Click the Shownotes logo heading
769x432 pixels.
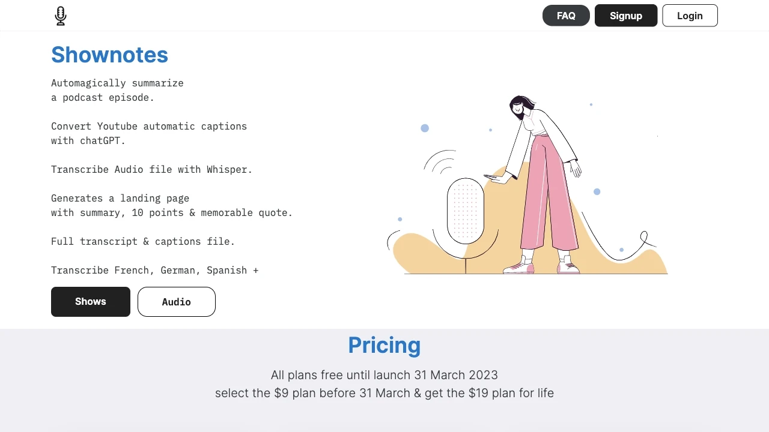(109, 55)
